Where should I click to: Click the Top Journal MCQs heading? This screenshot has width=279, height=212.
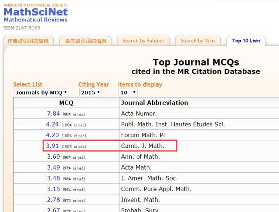196,62
